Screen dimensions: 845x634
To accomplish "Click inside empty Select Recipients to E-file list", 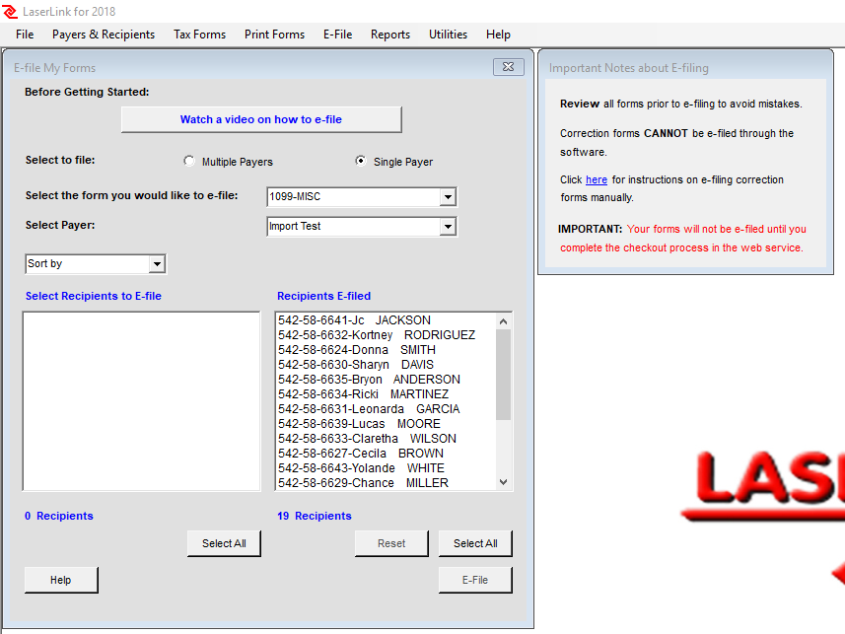I will [141, 401].
